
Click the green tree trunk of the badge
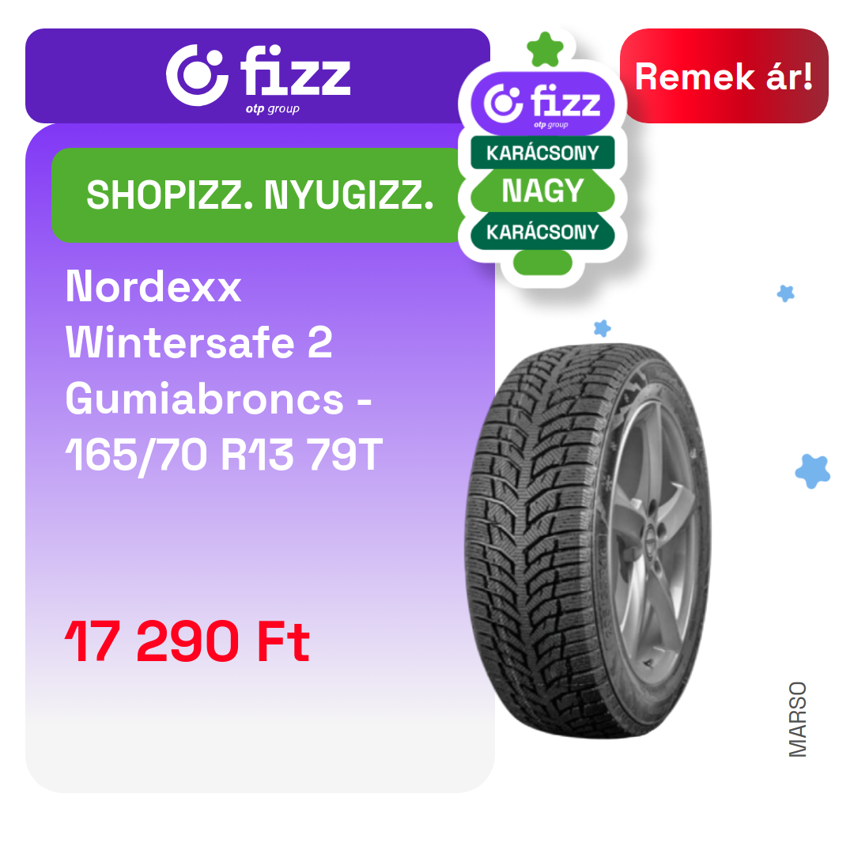click(x=542, y=263)
